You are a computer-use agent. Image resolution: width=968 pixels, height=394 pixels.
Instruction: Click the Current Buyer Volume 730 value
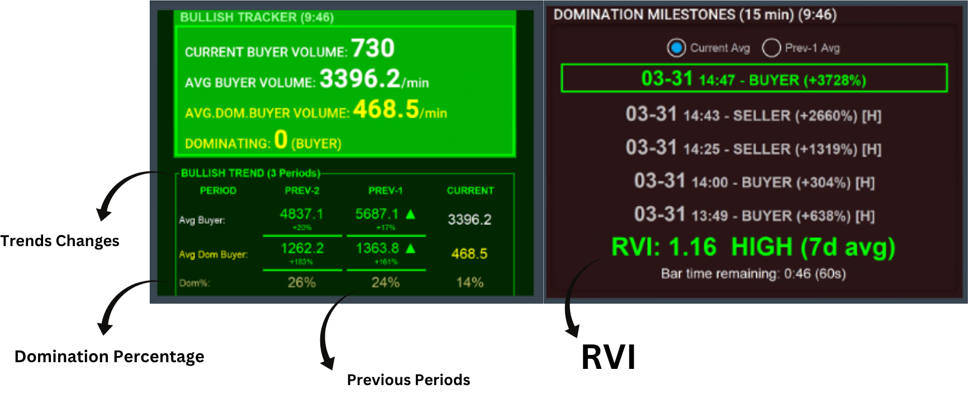point(373,49)
